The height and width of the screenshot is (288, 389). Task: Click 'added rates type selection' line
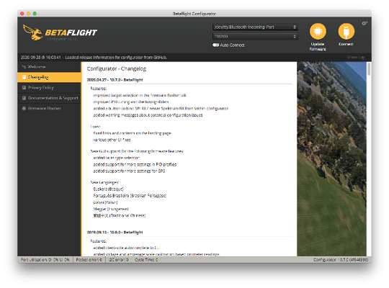point(117,158)
